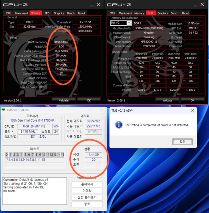Open Mainboard tab in left CPU-Z window
209x213 pixels.
tap(21, 13)
